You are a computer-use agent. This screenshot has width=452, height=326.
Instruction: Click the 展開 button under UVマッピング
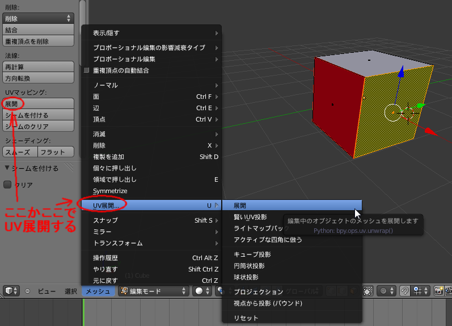coord(38,104)
